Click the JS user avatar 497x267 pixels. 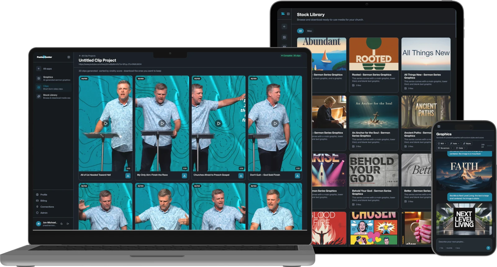(39, 223)
